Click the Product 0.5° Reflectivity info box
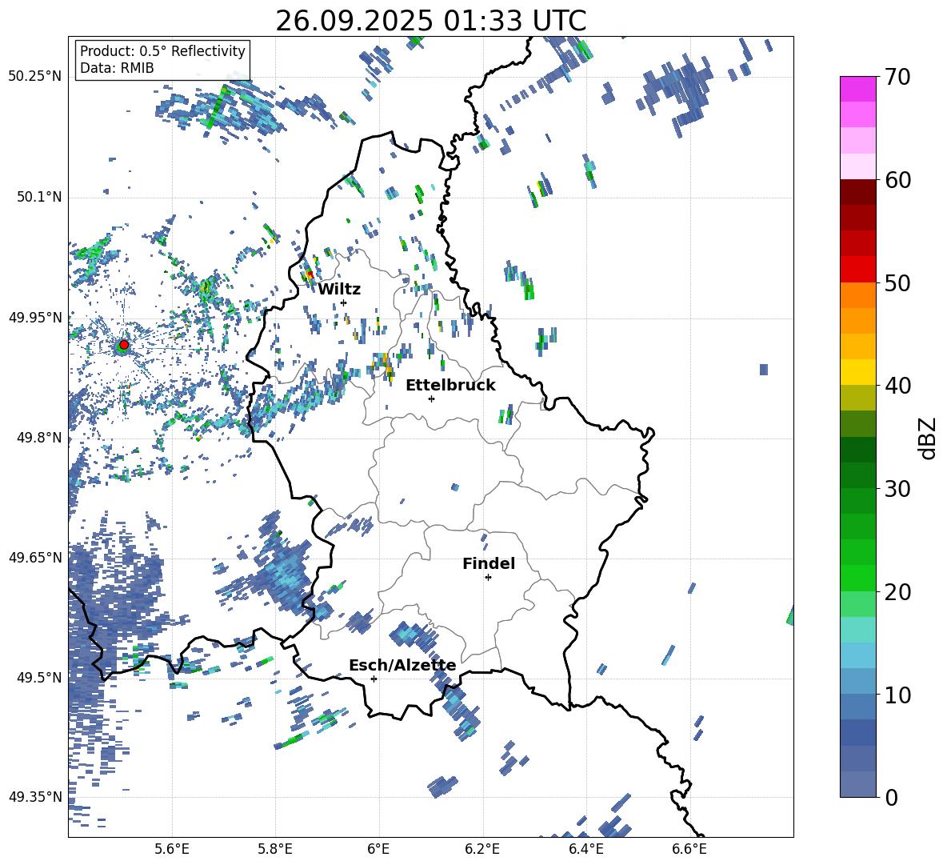Image resolution: width=947 pixels, height=865 pixels. [162, 59]
